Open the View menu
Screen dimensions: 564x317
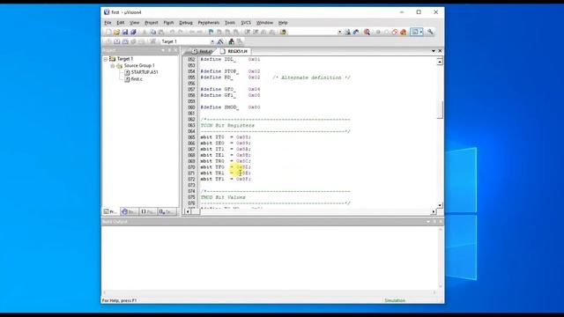pos(134,23)
